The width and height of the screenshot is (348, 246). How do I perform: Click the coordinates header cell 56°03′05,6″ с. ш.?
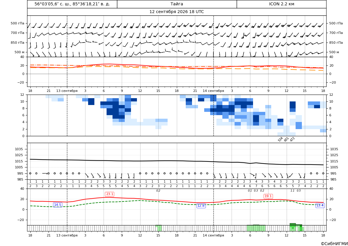point(72,4)
